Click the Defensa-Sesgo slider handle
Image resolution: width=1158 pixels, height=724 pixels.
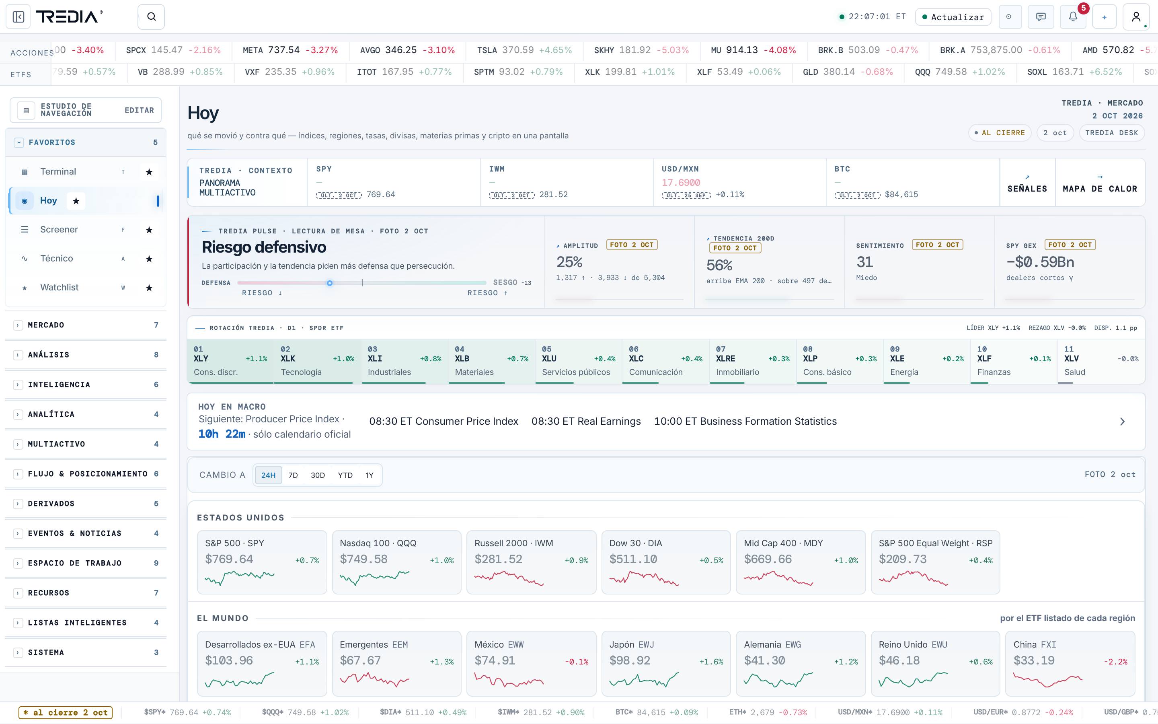tap(330, 283)
